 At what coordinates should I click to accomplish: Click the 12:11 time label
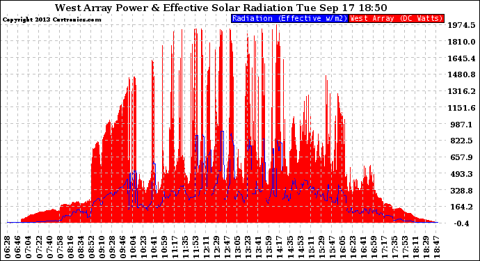tap(206, 246)
